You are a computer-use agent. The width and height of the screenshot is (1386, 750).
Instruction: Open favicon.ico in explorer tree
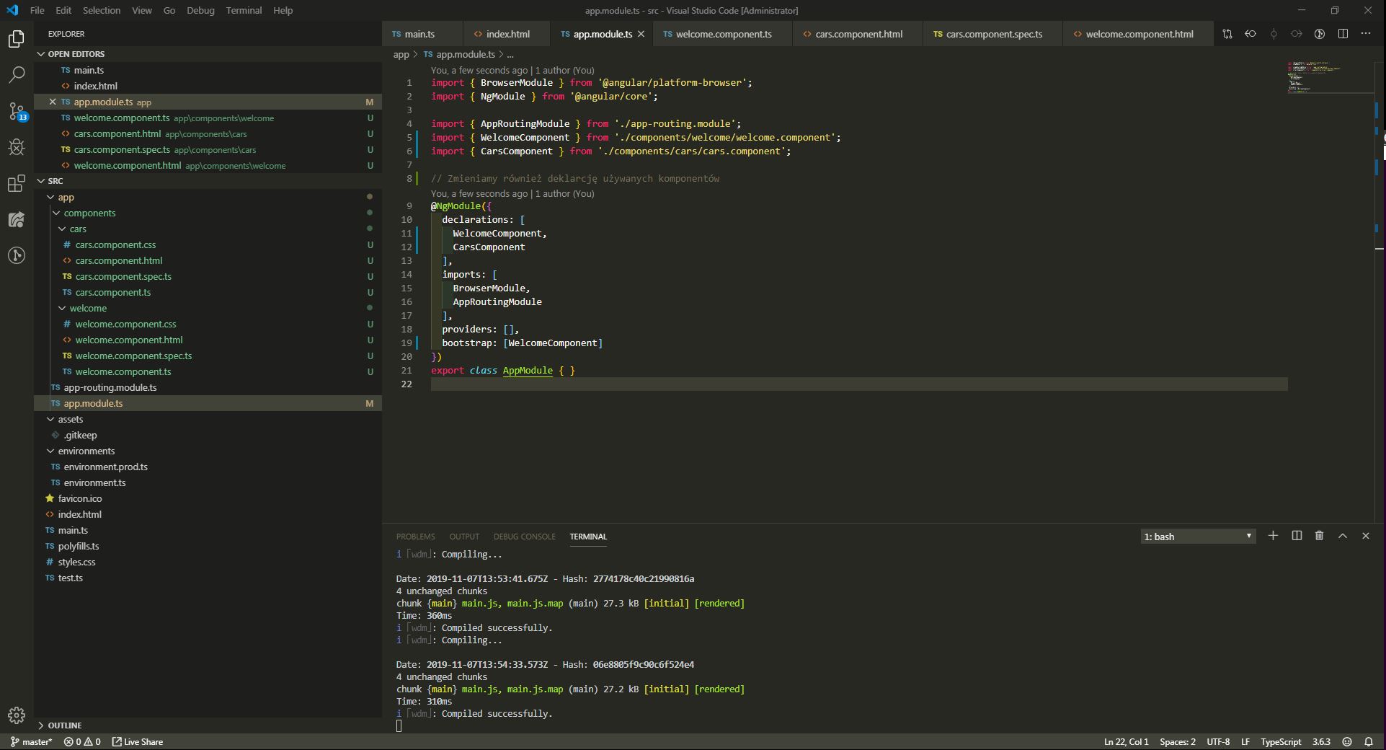[208, 498]
